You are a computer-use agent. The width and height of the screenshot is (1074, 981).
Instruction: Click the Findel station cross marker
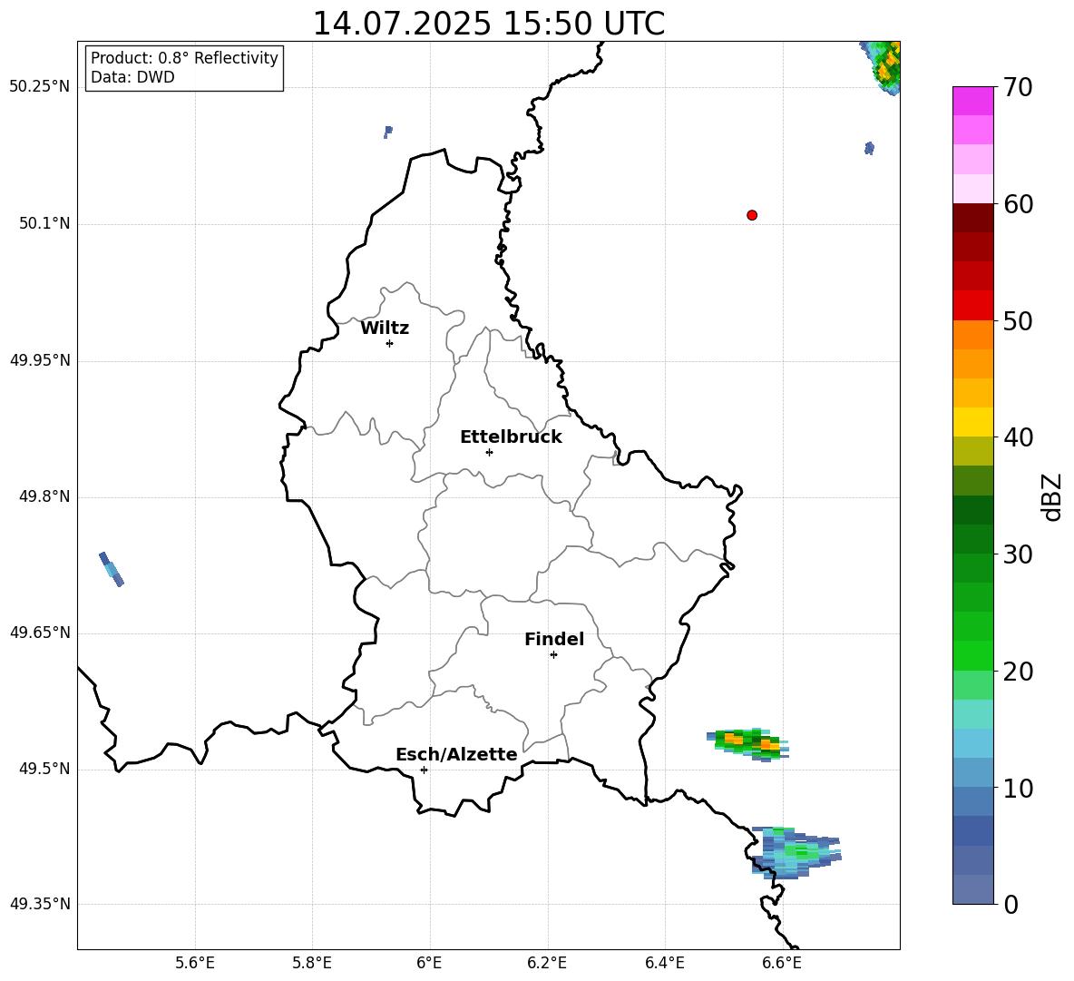[553, 655]
